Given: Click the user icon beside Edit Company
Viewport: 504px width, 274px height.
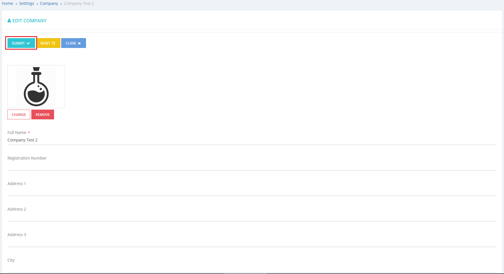Looking at the screenshot, I should (x=9, y=21).
